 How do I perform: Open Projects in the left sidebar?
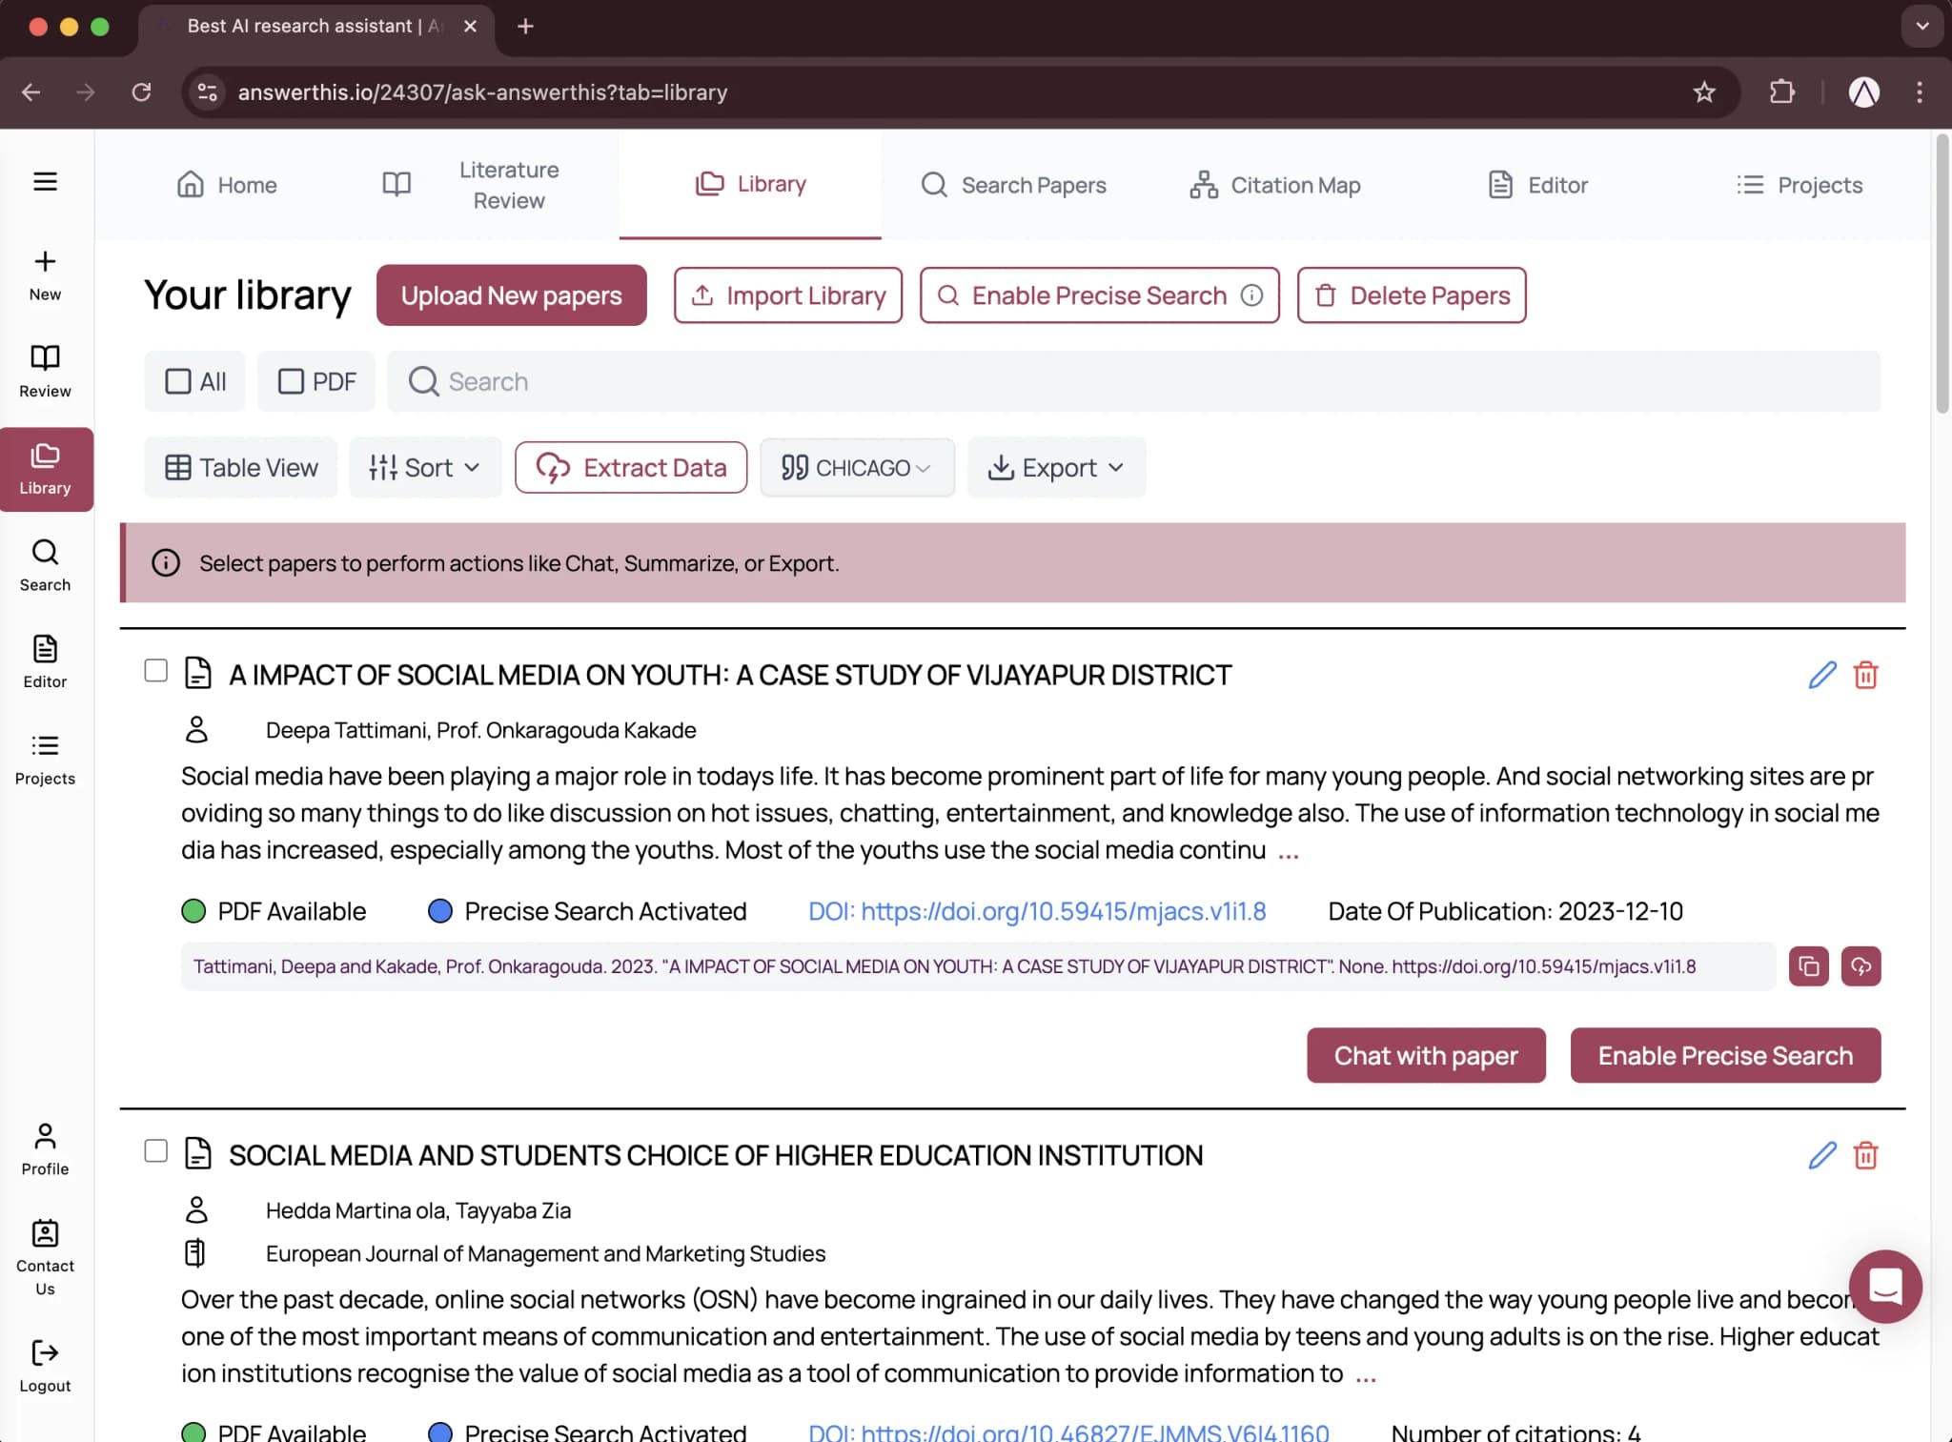(x=45, y=760)
